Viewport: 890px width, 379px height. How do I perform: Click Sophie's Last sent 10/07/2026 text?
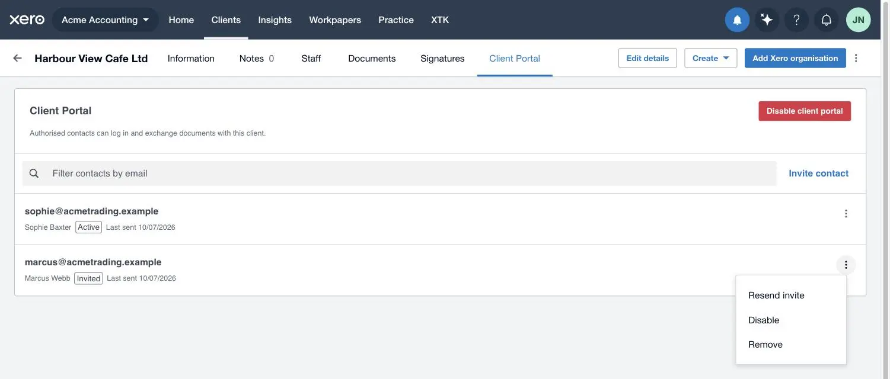click(141, 227)
